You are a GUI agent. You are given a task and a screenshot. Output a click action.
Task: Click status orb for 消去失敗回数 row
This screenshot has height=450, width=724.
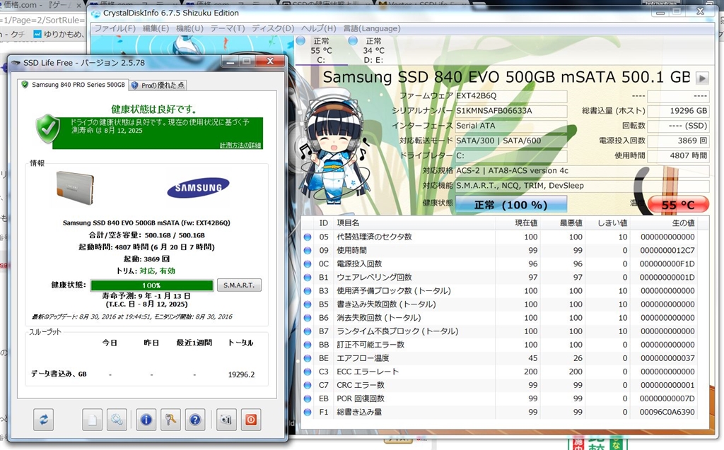pyautogui.click(x=308, y=318)
